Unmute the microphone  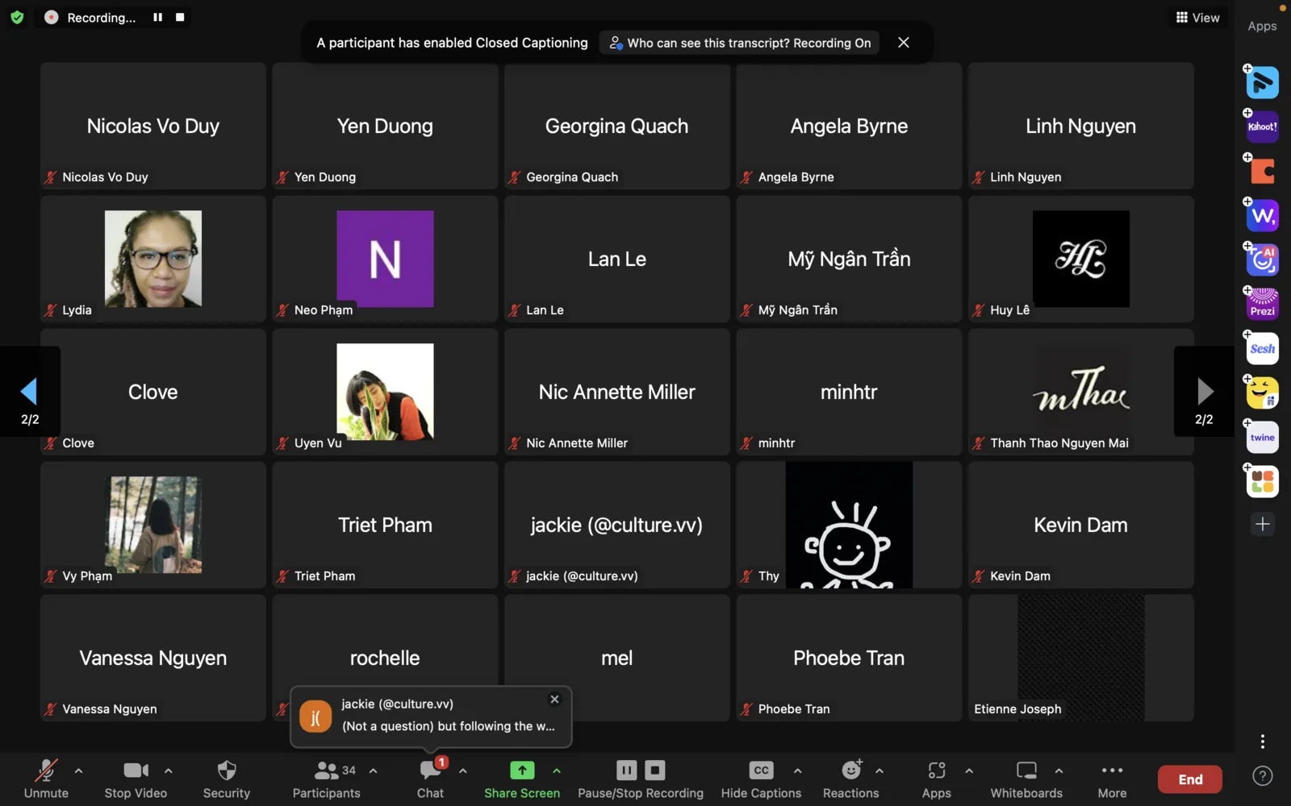click(46, 779)
